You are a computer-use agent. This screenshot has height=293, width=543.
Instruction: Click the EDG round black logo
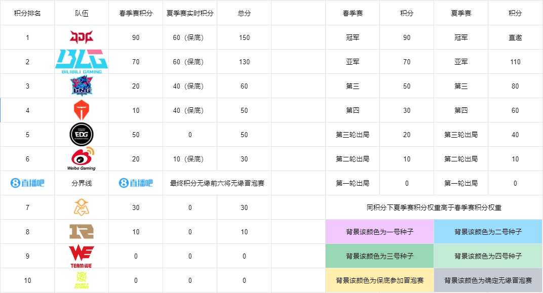pyautogui.click(x=82, y=134)
